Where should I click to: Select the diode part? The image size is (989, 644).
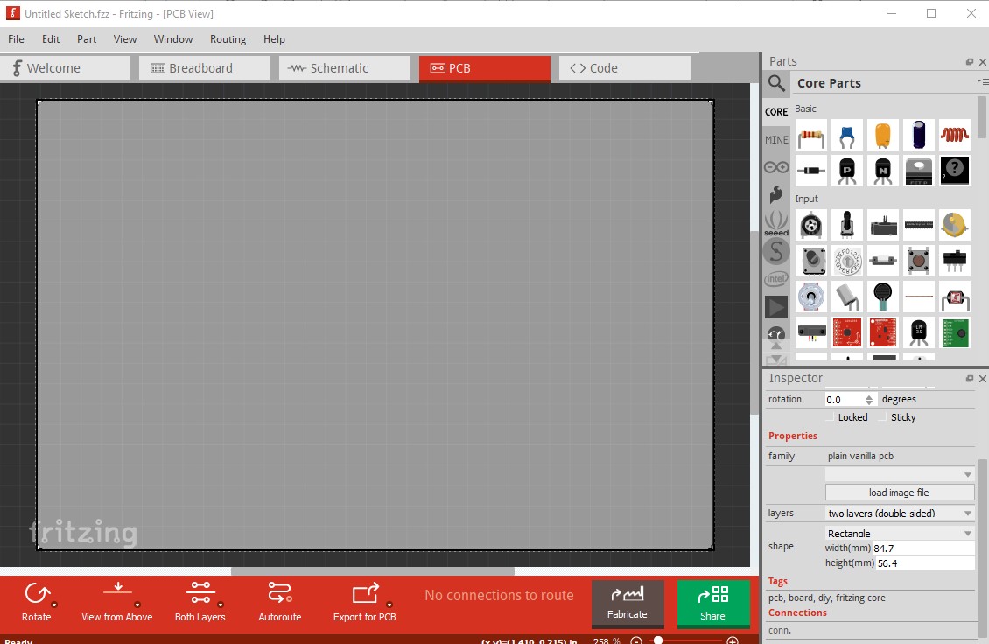click(x=811, y=171)
